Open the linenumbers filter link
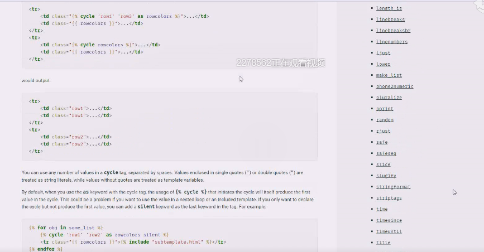 [x=392, y=42]
